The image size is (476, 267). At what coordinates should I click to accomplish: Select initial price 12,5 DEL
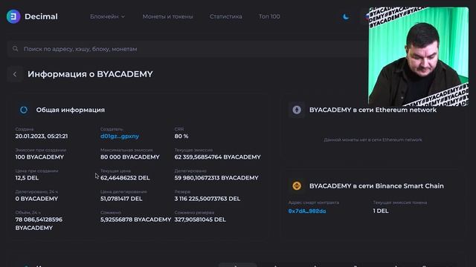point(27,178)
